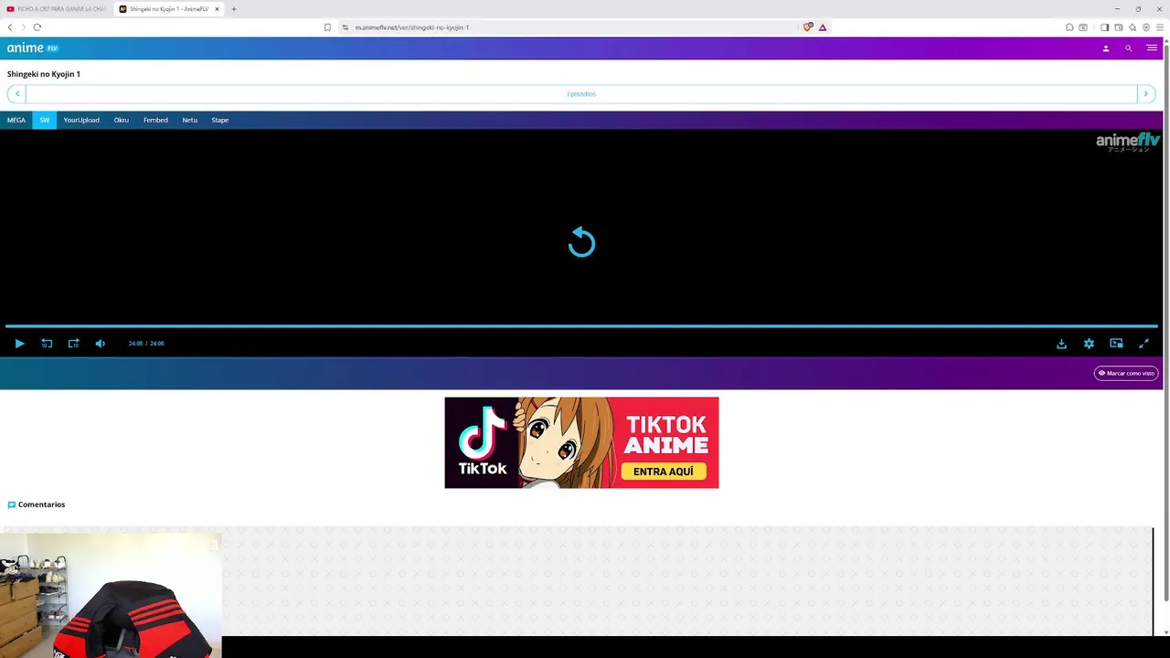Go to the next episode arrow
The image size is (1170, 658).
point(1145,93)
